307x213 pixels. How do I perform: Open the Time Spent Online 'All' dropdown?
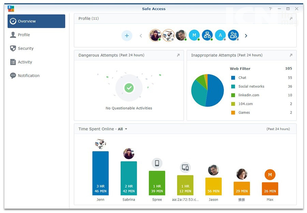point(122,129)
